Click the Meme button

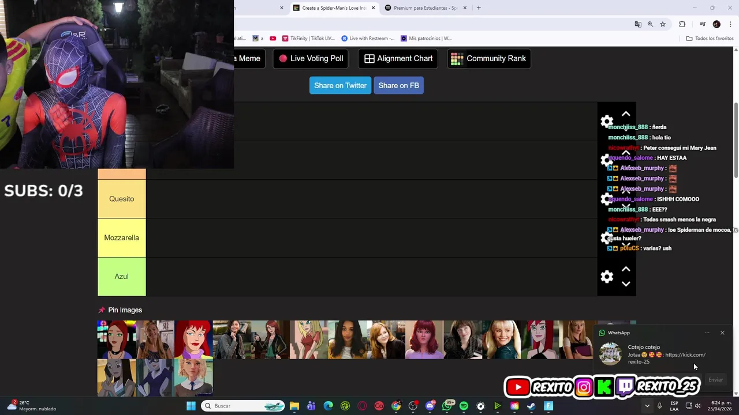[249, 58]
